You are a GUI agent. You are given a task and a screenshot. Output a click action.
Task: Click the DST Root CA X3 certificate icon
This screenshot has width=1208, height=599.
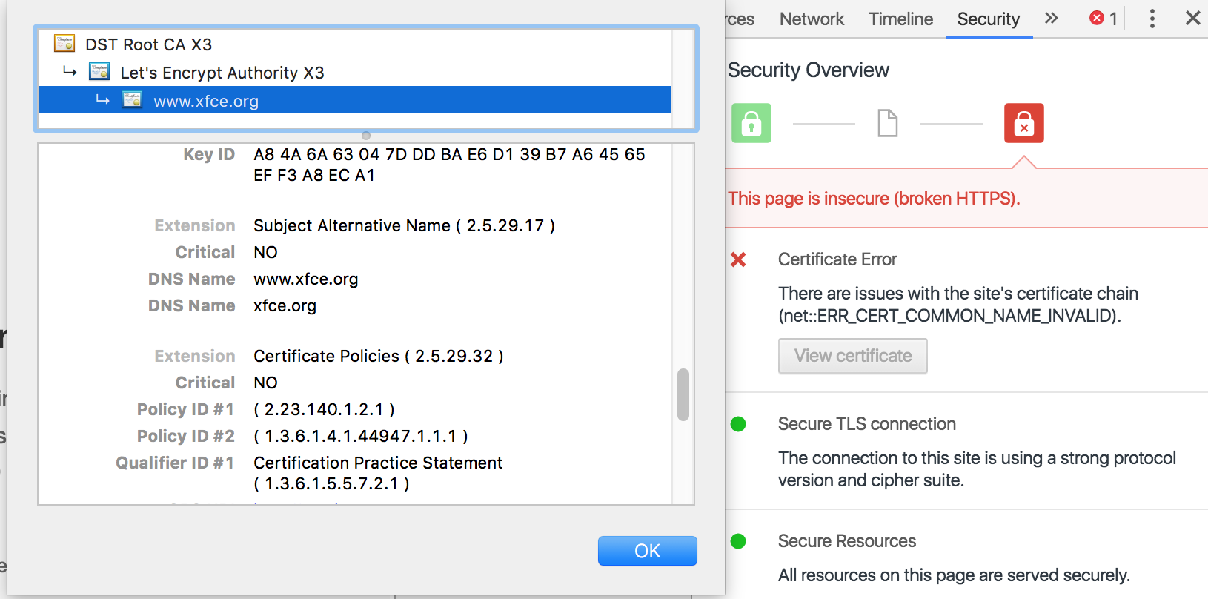tap(64, 44)
